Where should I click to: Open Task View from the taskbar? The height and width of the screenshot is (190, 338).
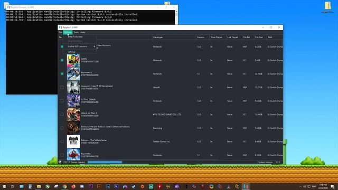pyautogui.click(x=13, y=186)
